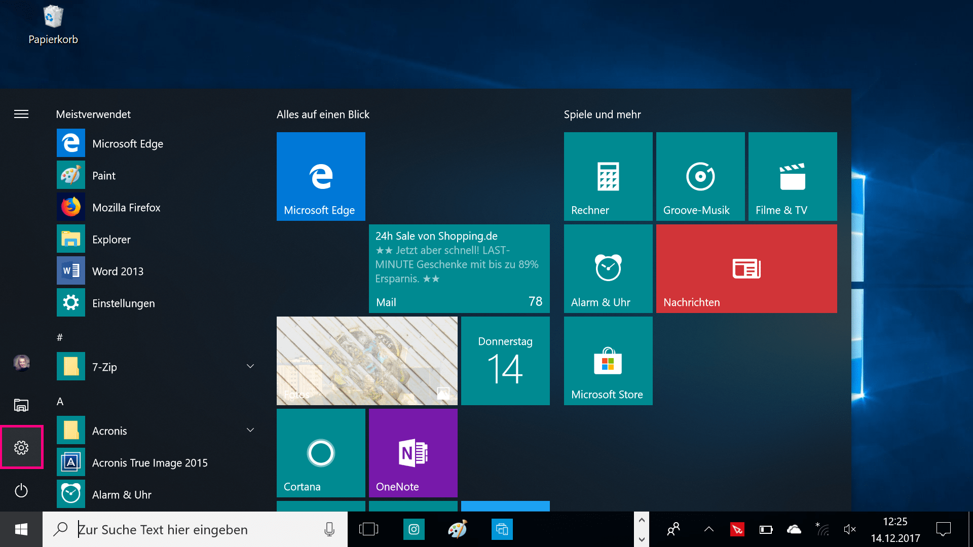Open Mozilla Firefox from most used list
Viewport: 973px width, 547px height.
tap(126, 208)
